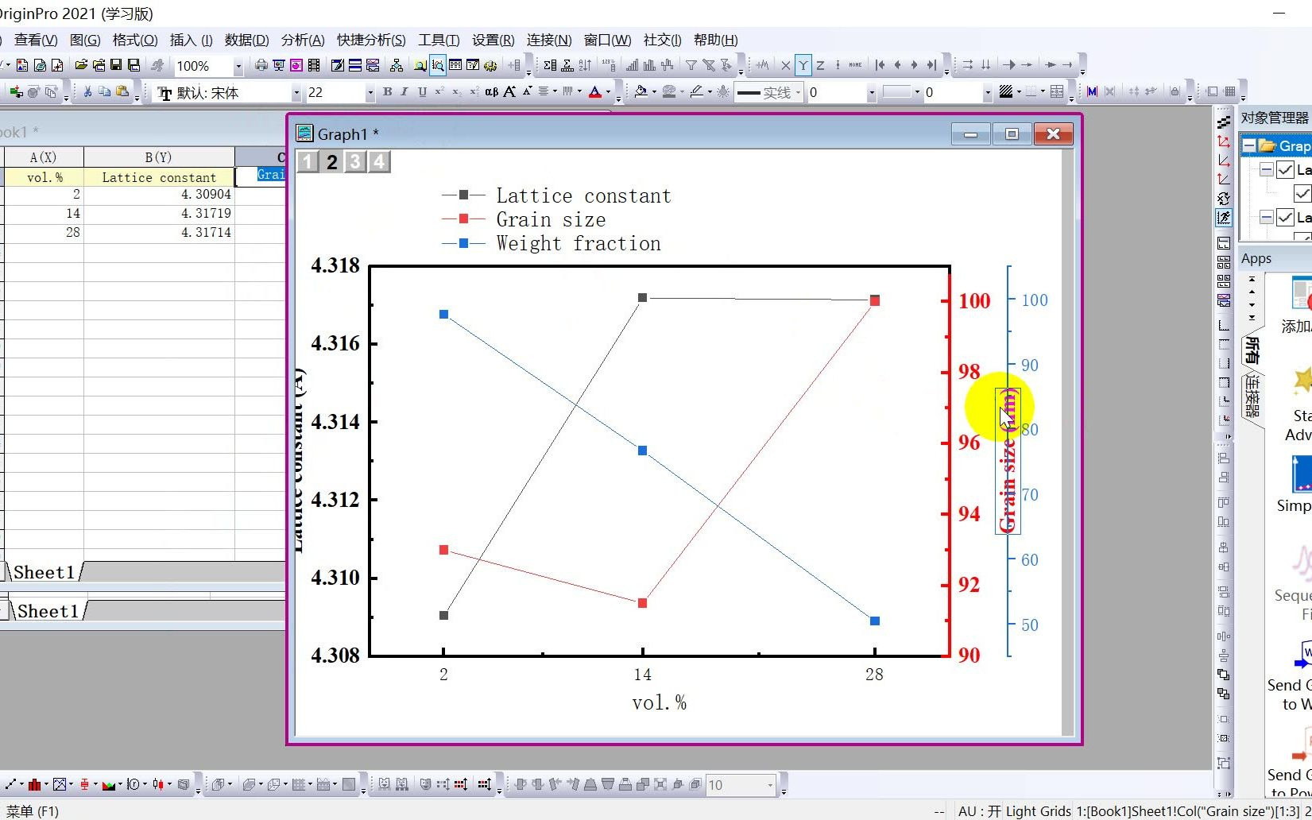Select the Cut scissors icon
Screen dimensions: 1312x820
[87, 92]
